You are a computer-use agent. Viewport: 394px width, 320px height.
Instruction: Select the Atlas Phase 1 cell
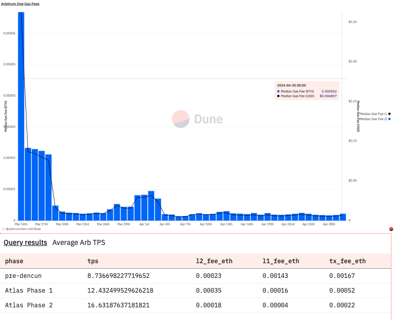tap(28, 291)
